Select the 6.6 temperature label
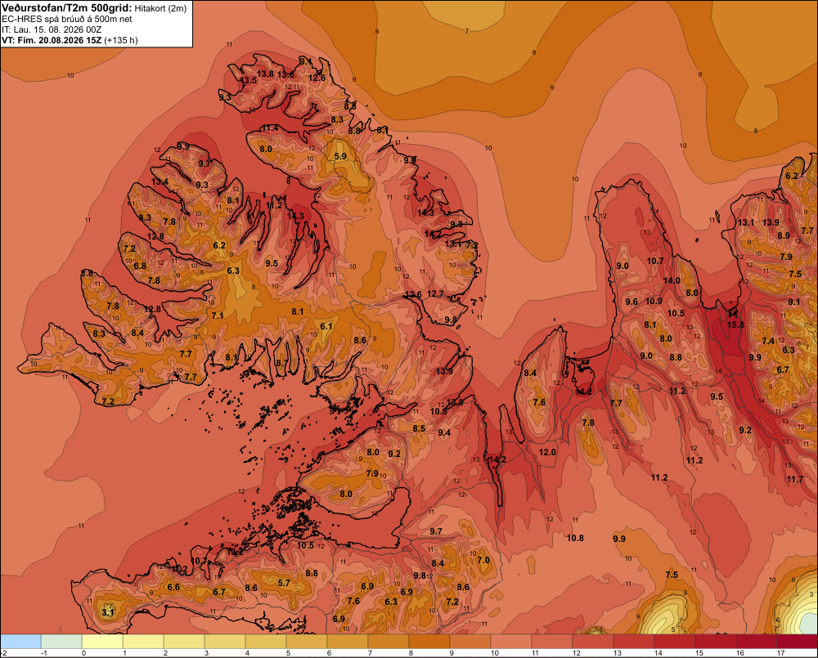This screenshot has width=818, height=658. [x=173, y=587]
